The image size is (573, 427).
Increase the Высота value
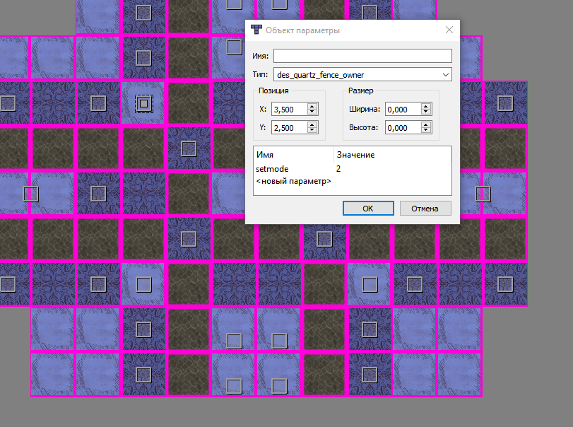(x=425, y=124)
